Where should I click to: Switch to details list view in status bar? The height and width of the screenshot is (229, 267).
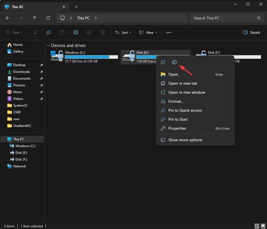(x=257, y=226)
